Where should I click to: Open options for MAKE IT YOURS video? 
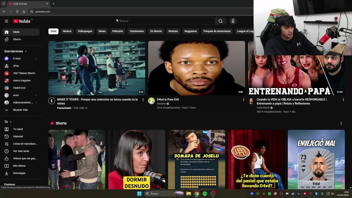point(143,100)
